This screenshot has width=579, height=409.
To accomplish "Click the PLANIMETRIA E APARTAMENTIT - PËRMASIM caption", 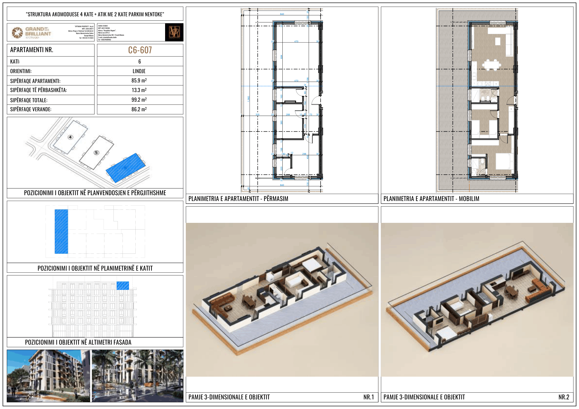I will point(238,199).
